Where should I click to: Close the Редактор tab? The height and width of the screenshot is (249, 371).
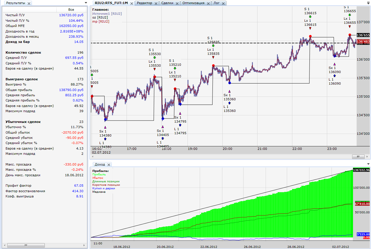click(156, 3)
